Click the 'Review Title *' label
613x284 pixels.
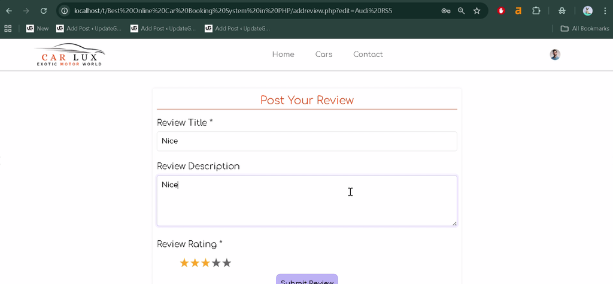(185, 123)
